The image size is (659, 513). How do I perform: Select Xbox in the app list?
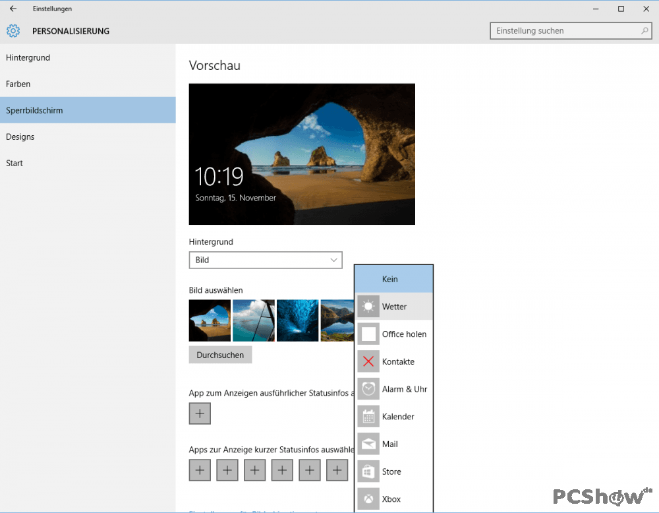[394, 499]
